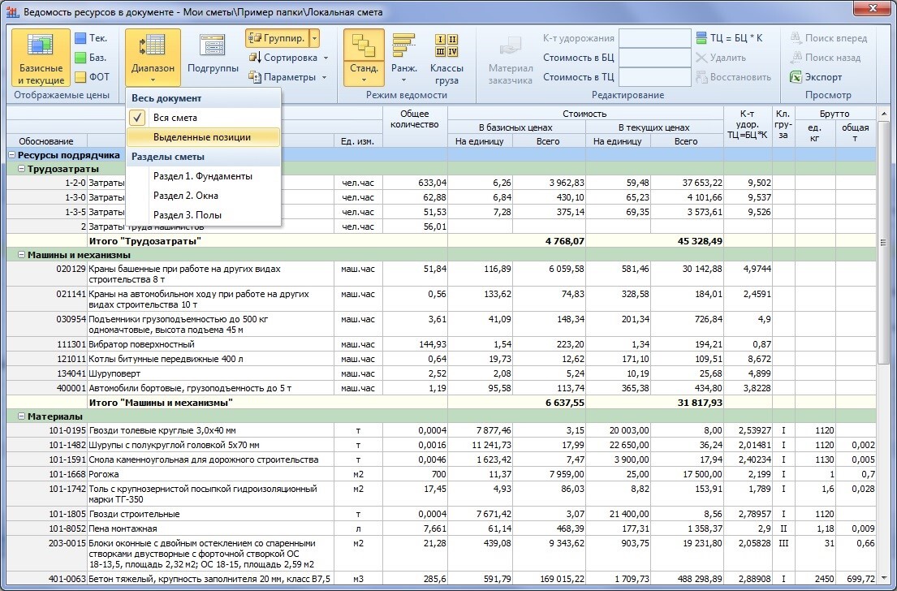Open the Подгруппы tool
This screenshot has height=591, width=897.
click(213, 58)
